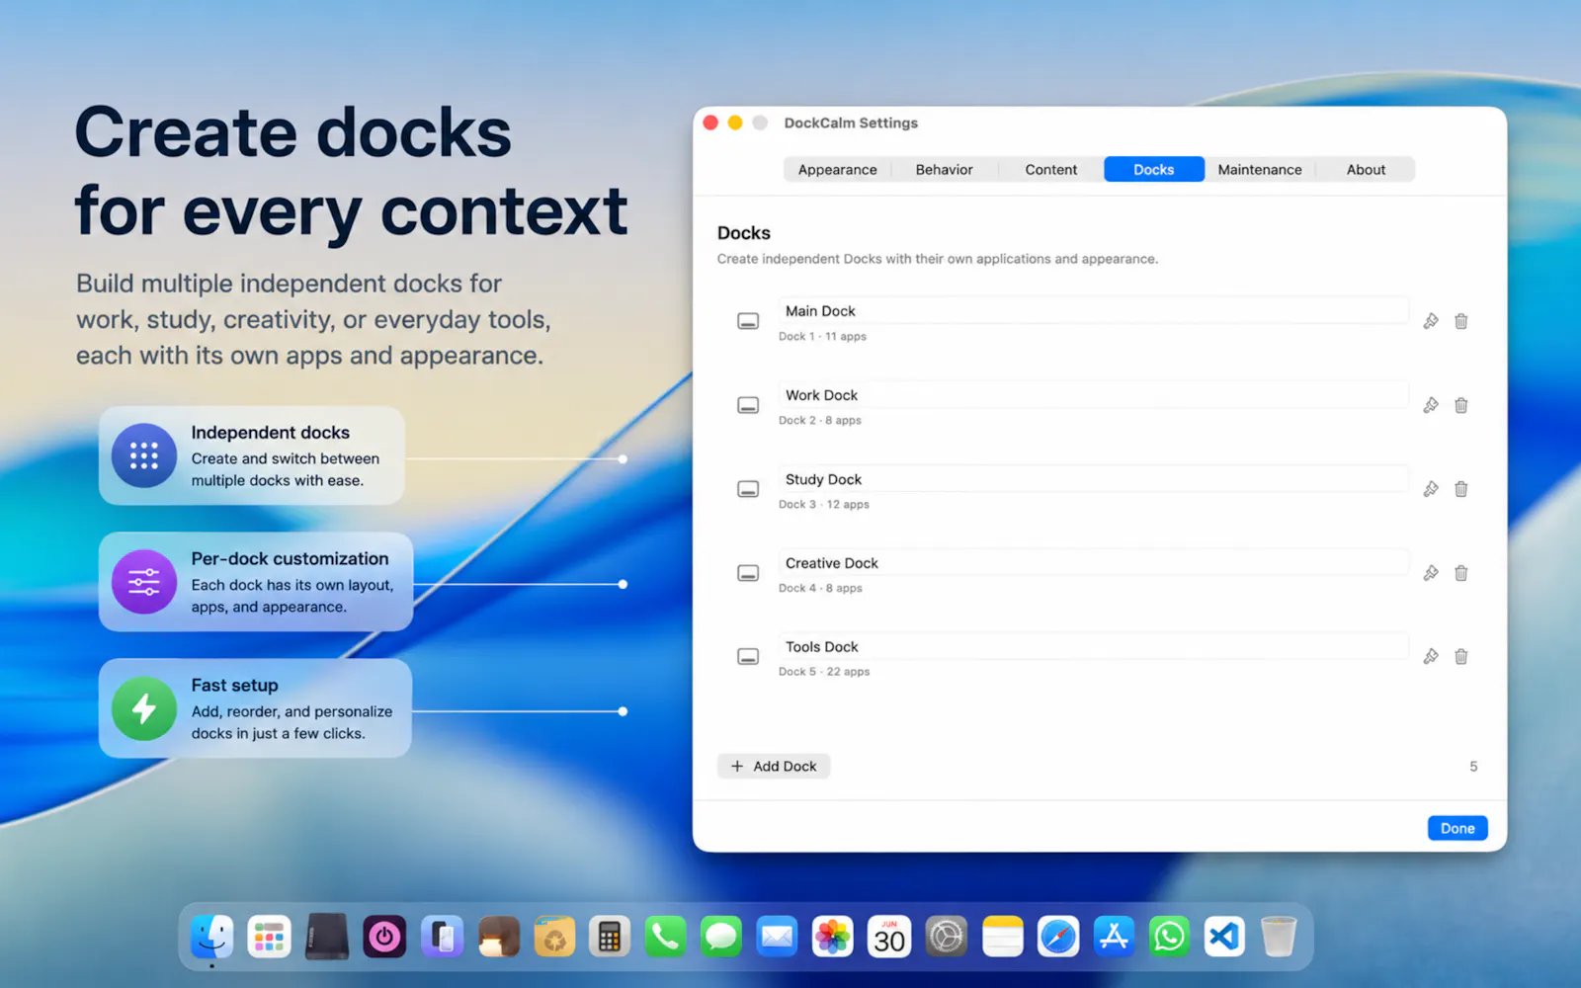Screen dimensions: 1581x988
Task: Click the Per-dock customization sliders icon
Action: (144, 582)
